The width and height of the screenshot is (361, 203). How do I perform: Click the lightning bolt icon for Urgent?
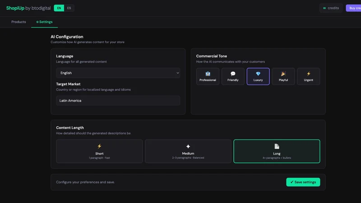click(x=309, y=74)
